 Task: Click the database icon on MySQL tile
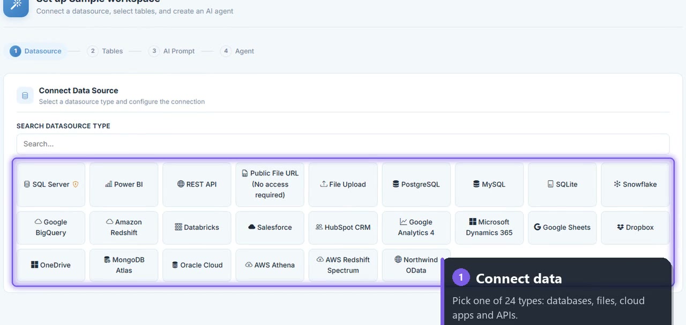point(476,184)
